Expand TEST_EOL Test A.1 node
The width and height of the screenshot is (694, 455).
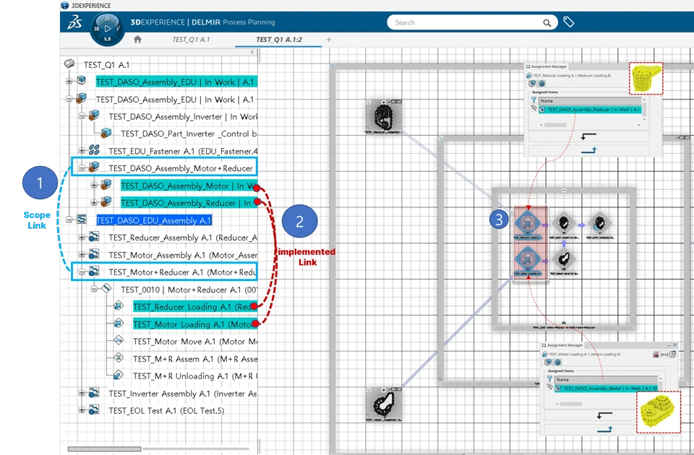tap(82, 410)
